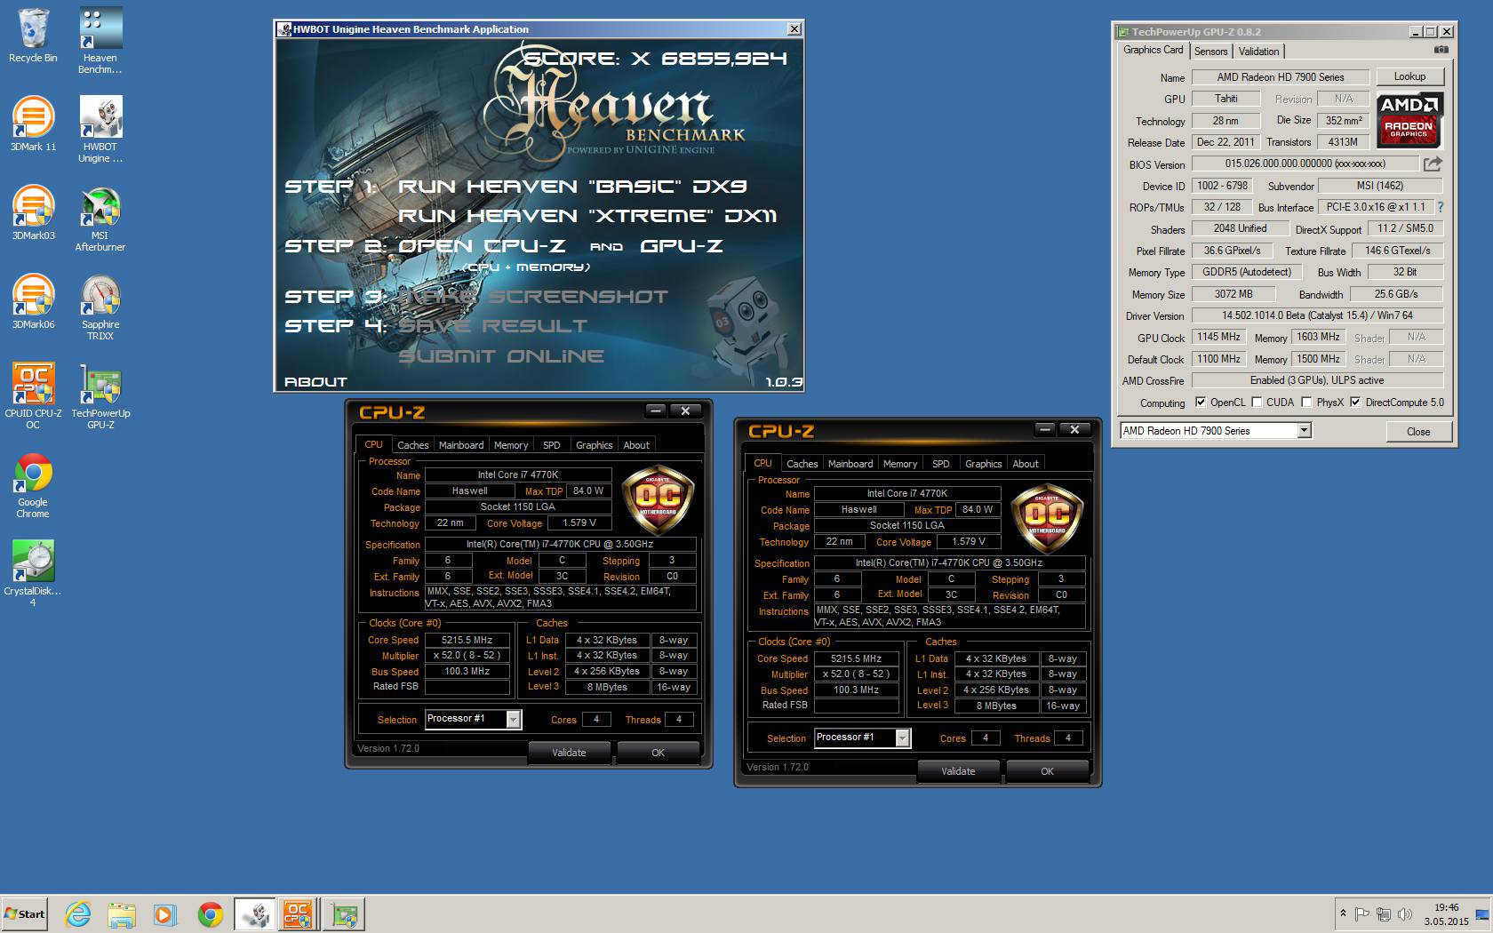Toggle the OpenCL checkbox

1201,403
